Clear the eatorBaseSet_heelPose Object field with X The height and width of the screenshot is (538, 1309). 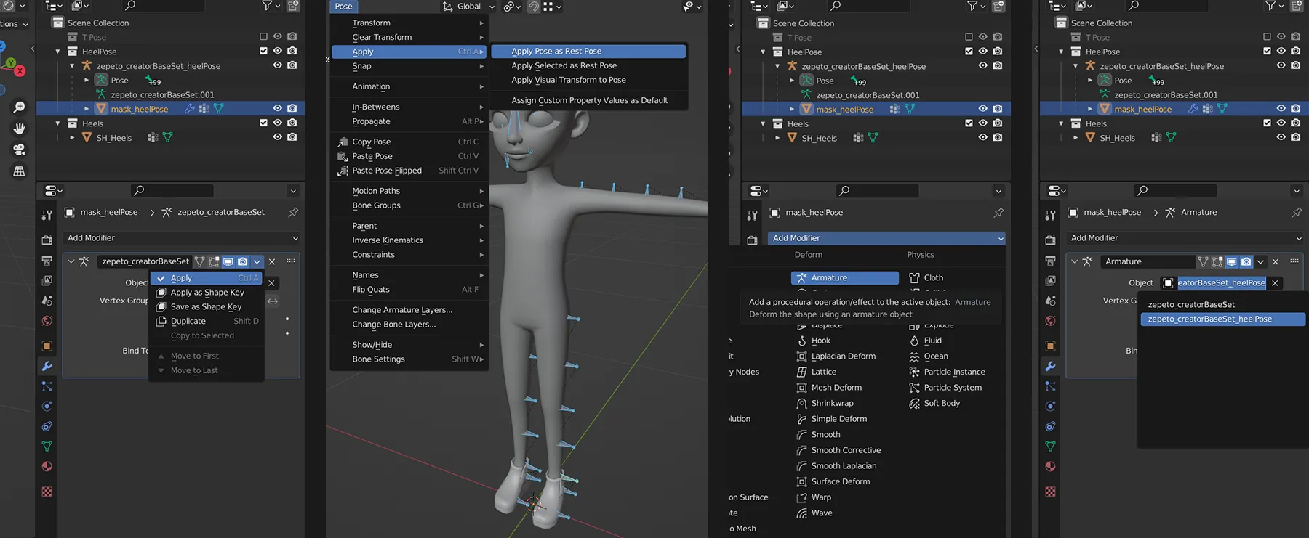1275,283
